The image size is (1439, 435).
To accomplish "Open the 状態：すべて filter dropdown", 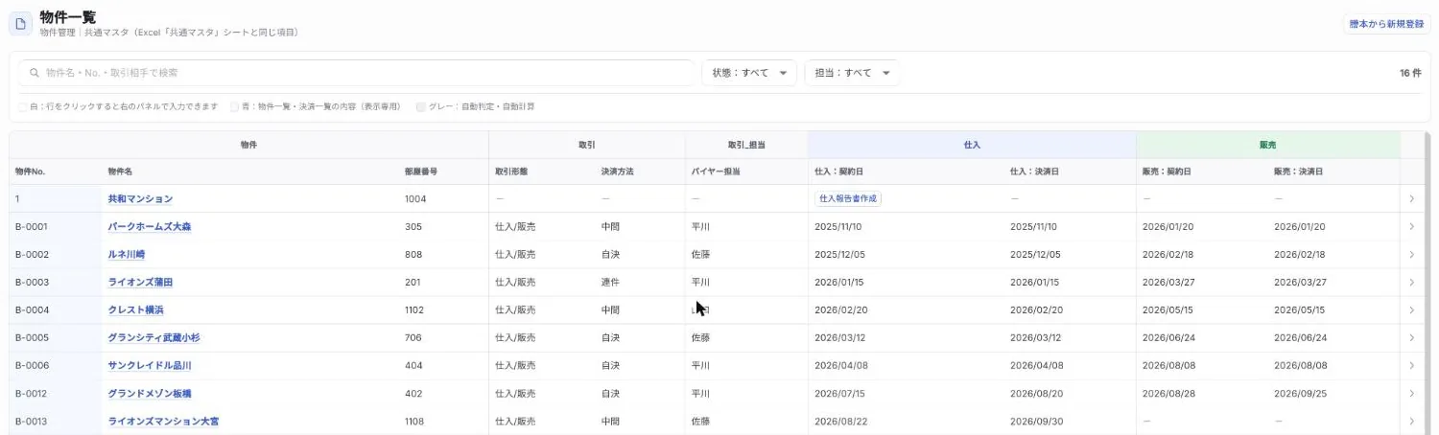I will coord(749,73).
